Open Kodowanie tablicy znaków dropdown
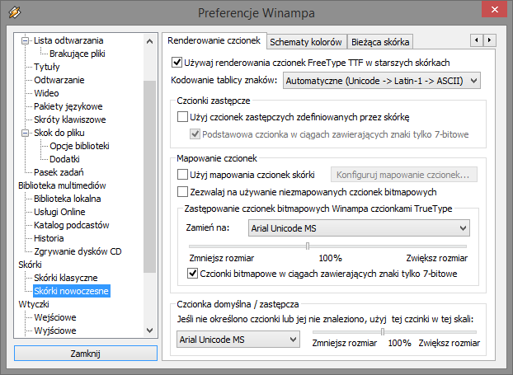 [382, 81]
